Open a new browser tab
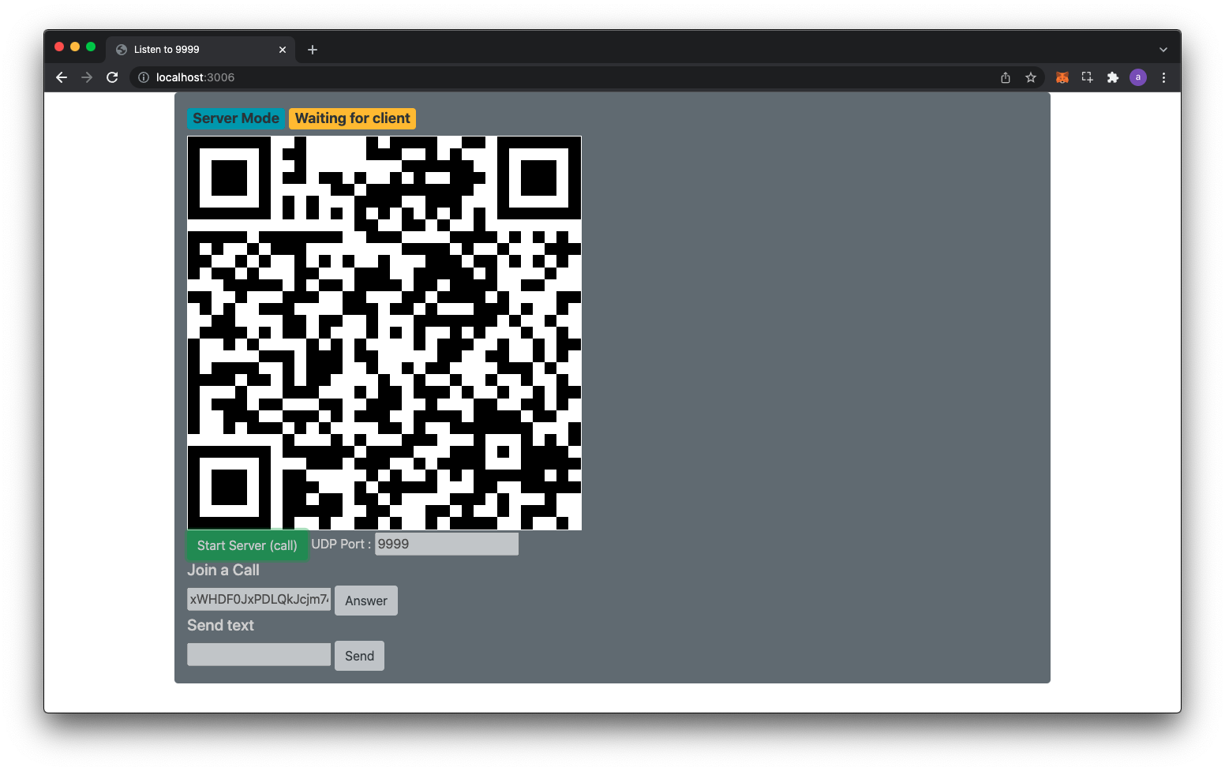The height and width of the screenshot is (771, 1225). [313, 50]
